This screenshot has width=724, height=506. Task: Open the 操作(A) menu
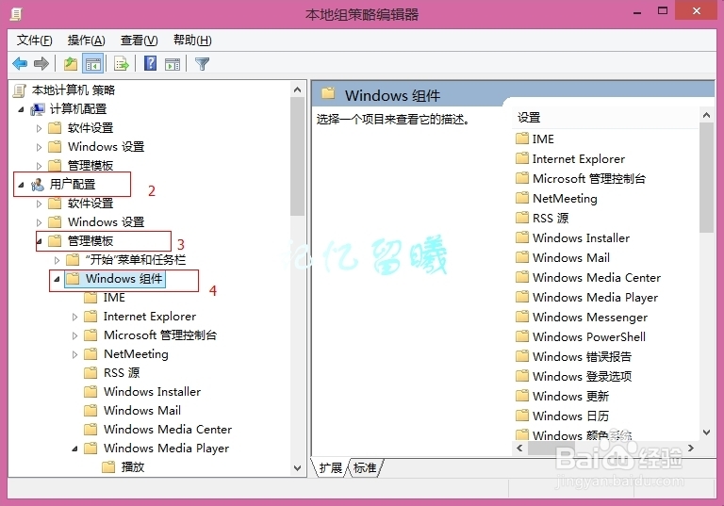click(x=87, y=41)
